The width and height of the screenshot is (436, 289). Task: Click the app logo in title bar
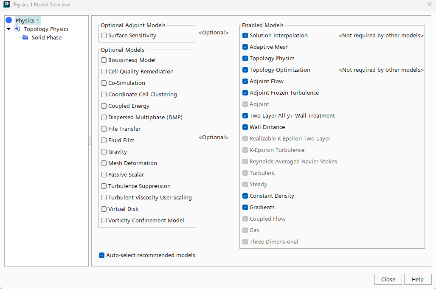[7, 4]
